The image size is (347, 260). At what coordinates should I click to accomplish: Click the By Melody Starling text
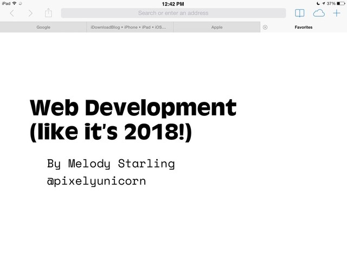(x=111, y=164)
